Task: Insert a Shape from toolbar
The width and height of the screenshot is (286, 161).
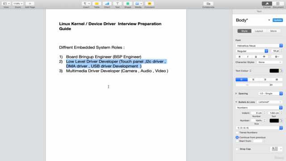Action: click(x=128, y=4)
